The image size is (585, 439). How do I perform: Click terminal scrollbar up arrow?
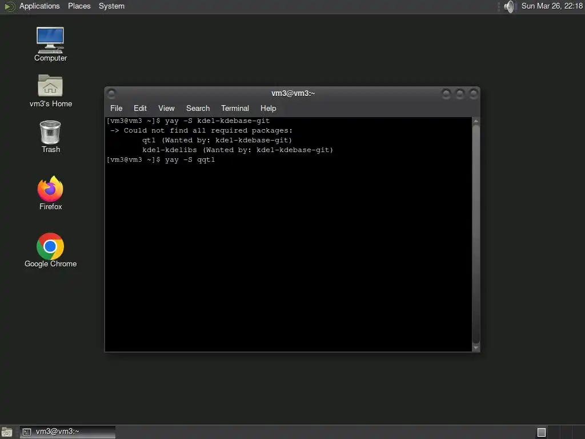[476, 121]
